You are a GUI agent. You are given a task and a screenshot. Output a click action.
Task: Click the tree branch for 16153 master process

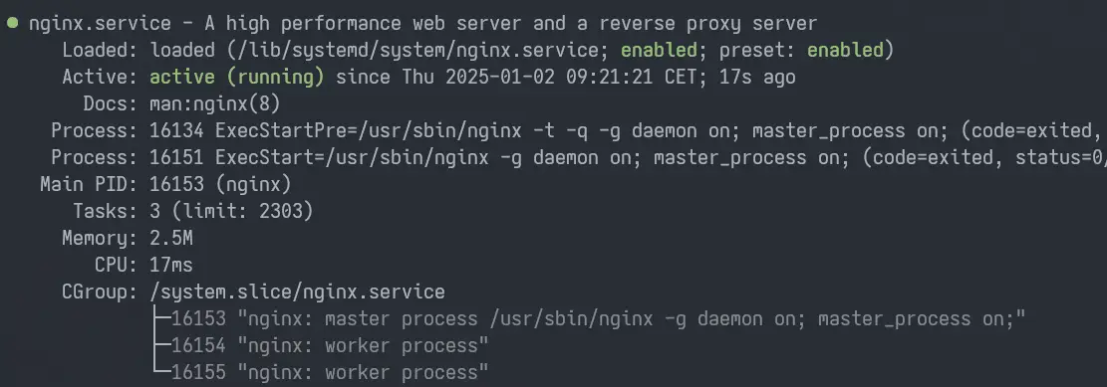[x=161, y=318]
